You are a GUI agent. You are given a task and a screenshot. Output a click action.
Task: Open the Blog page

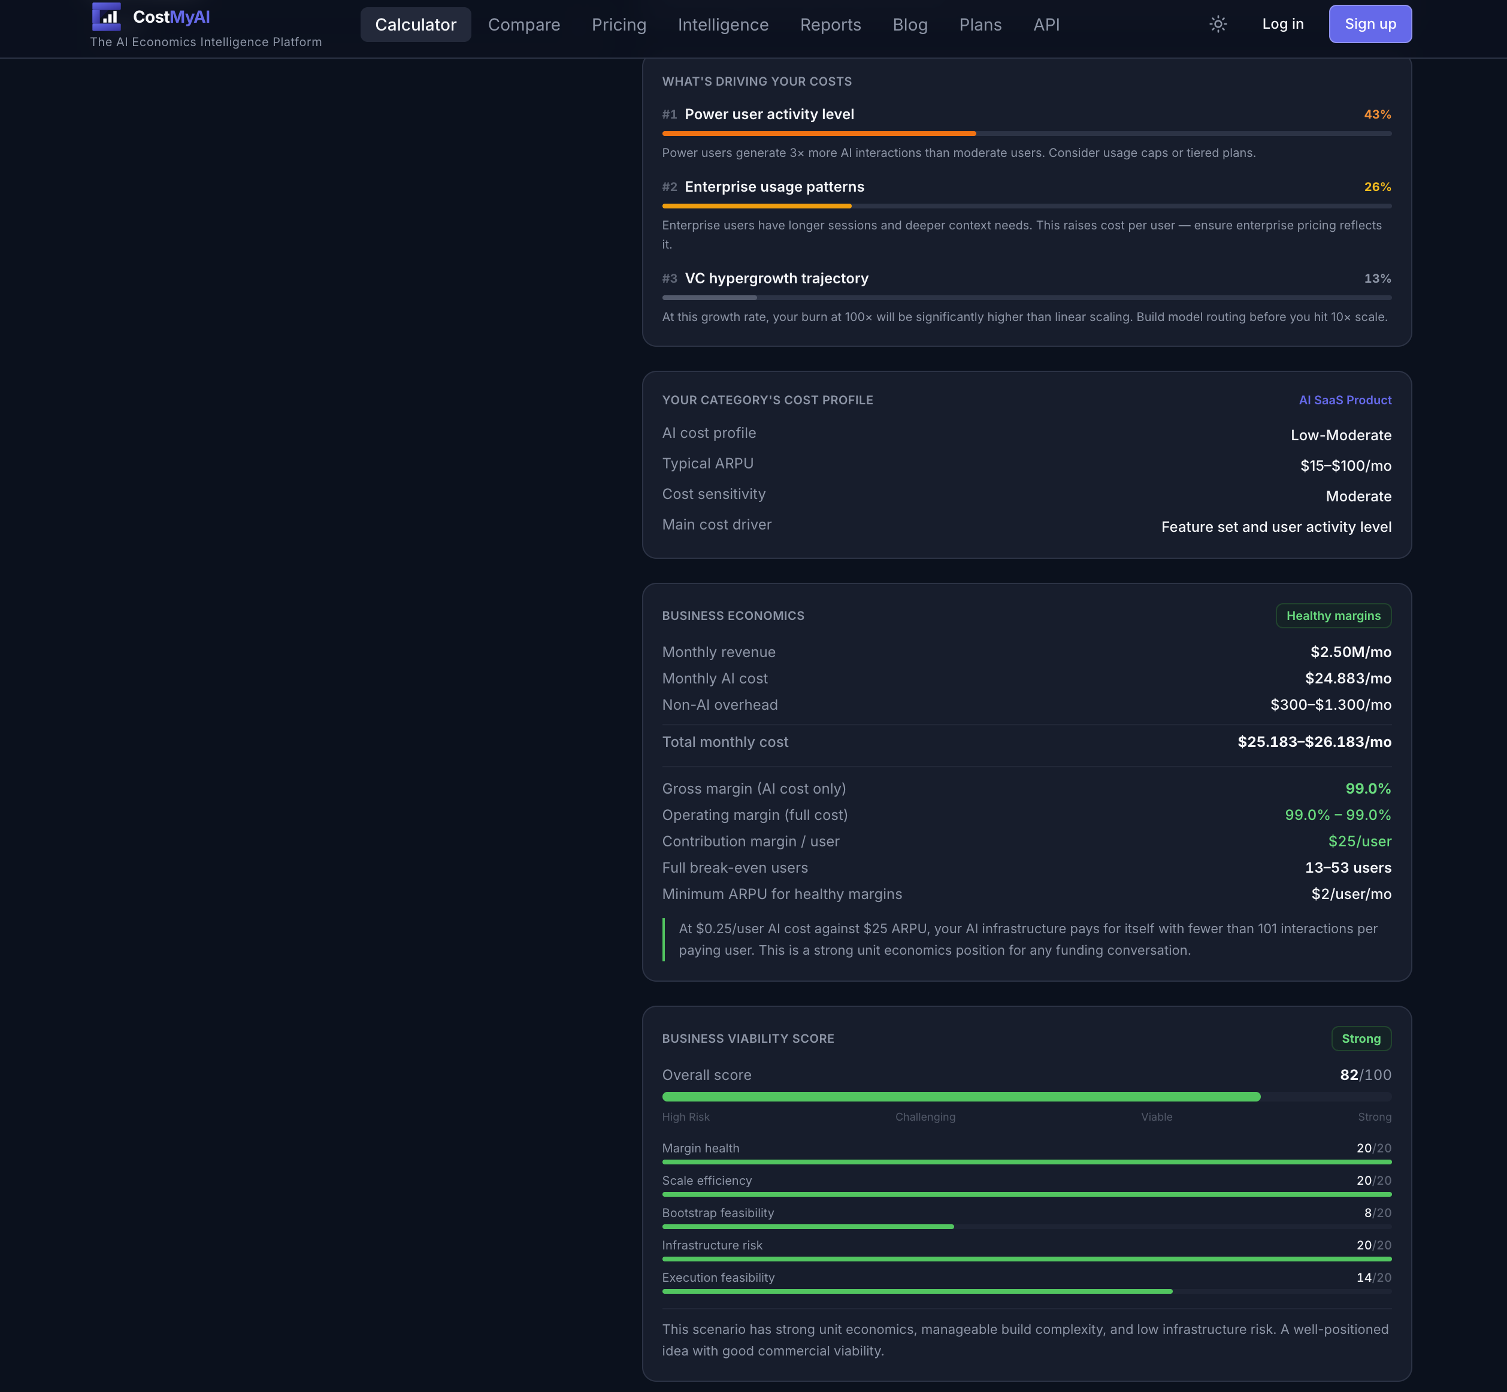pos(910,25)
